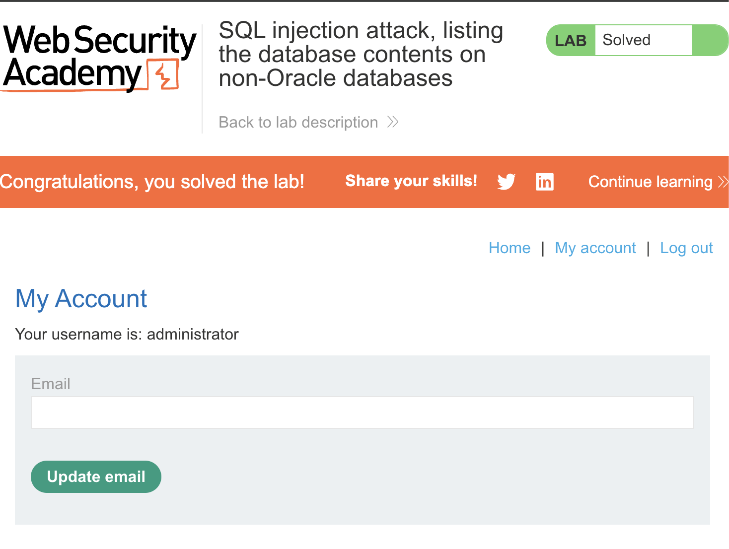Click the Twitter bird share icon
The image size is (729, 549).
coord(507,182)
